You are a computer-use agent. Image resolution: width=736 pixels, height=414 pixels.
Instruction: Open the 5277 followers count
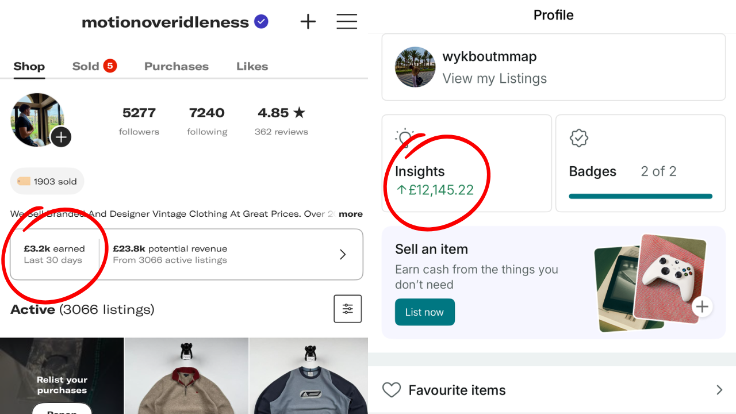[x=139, y=121]
